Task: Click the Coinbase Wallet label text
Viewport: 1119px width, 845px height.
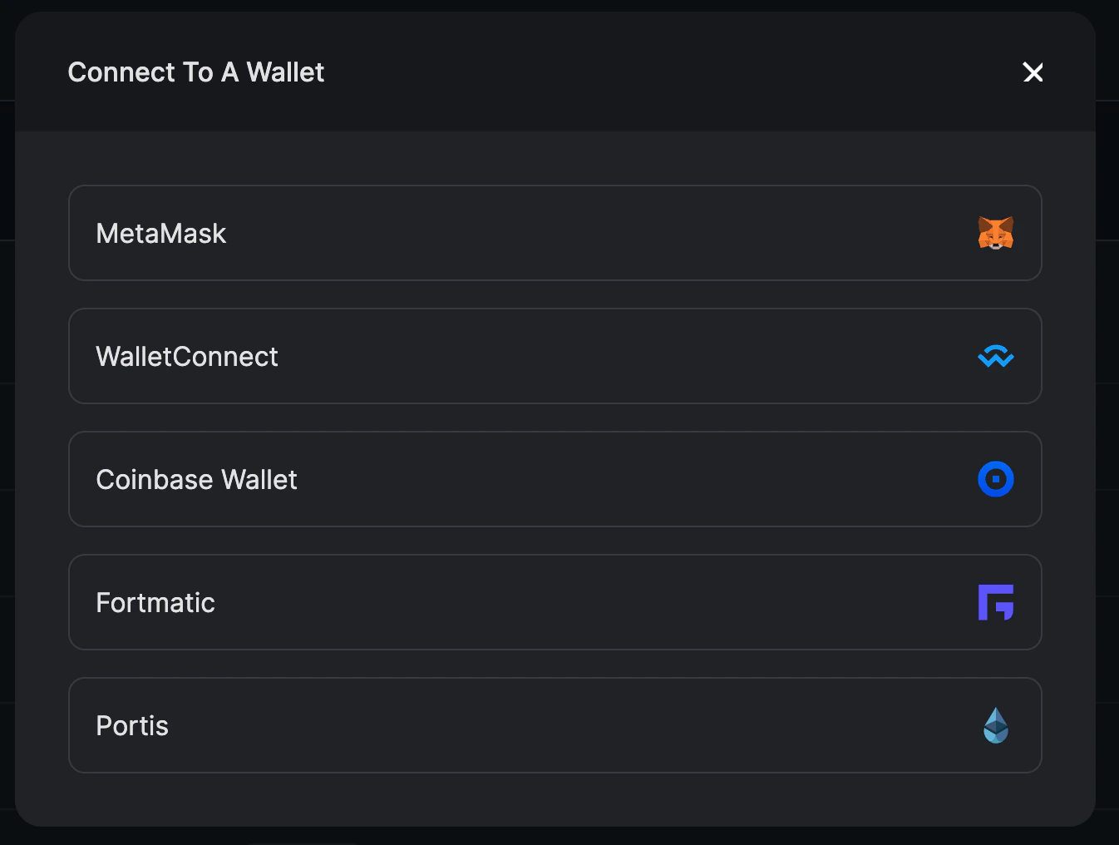Action: (x=196, y=479)
